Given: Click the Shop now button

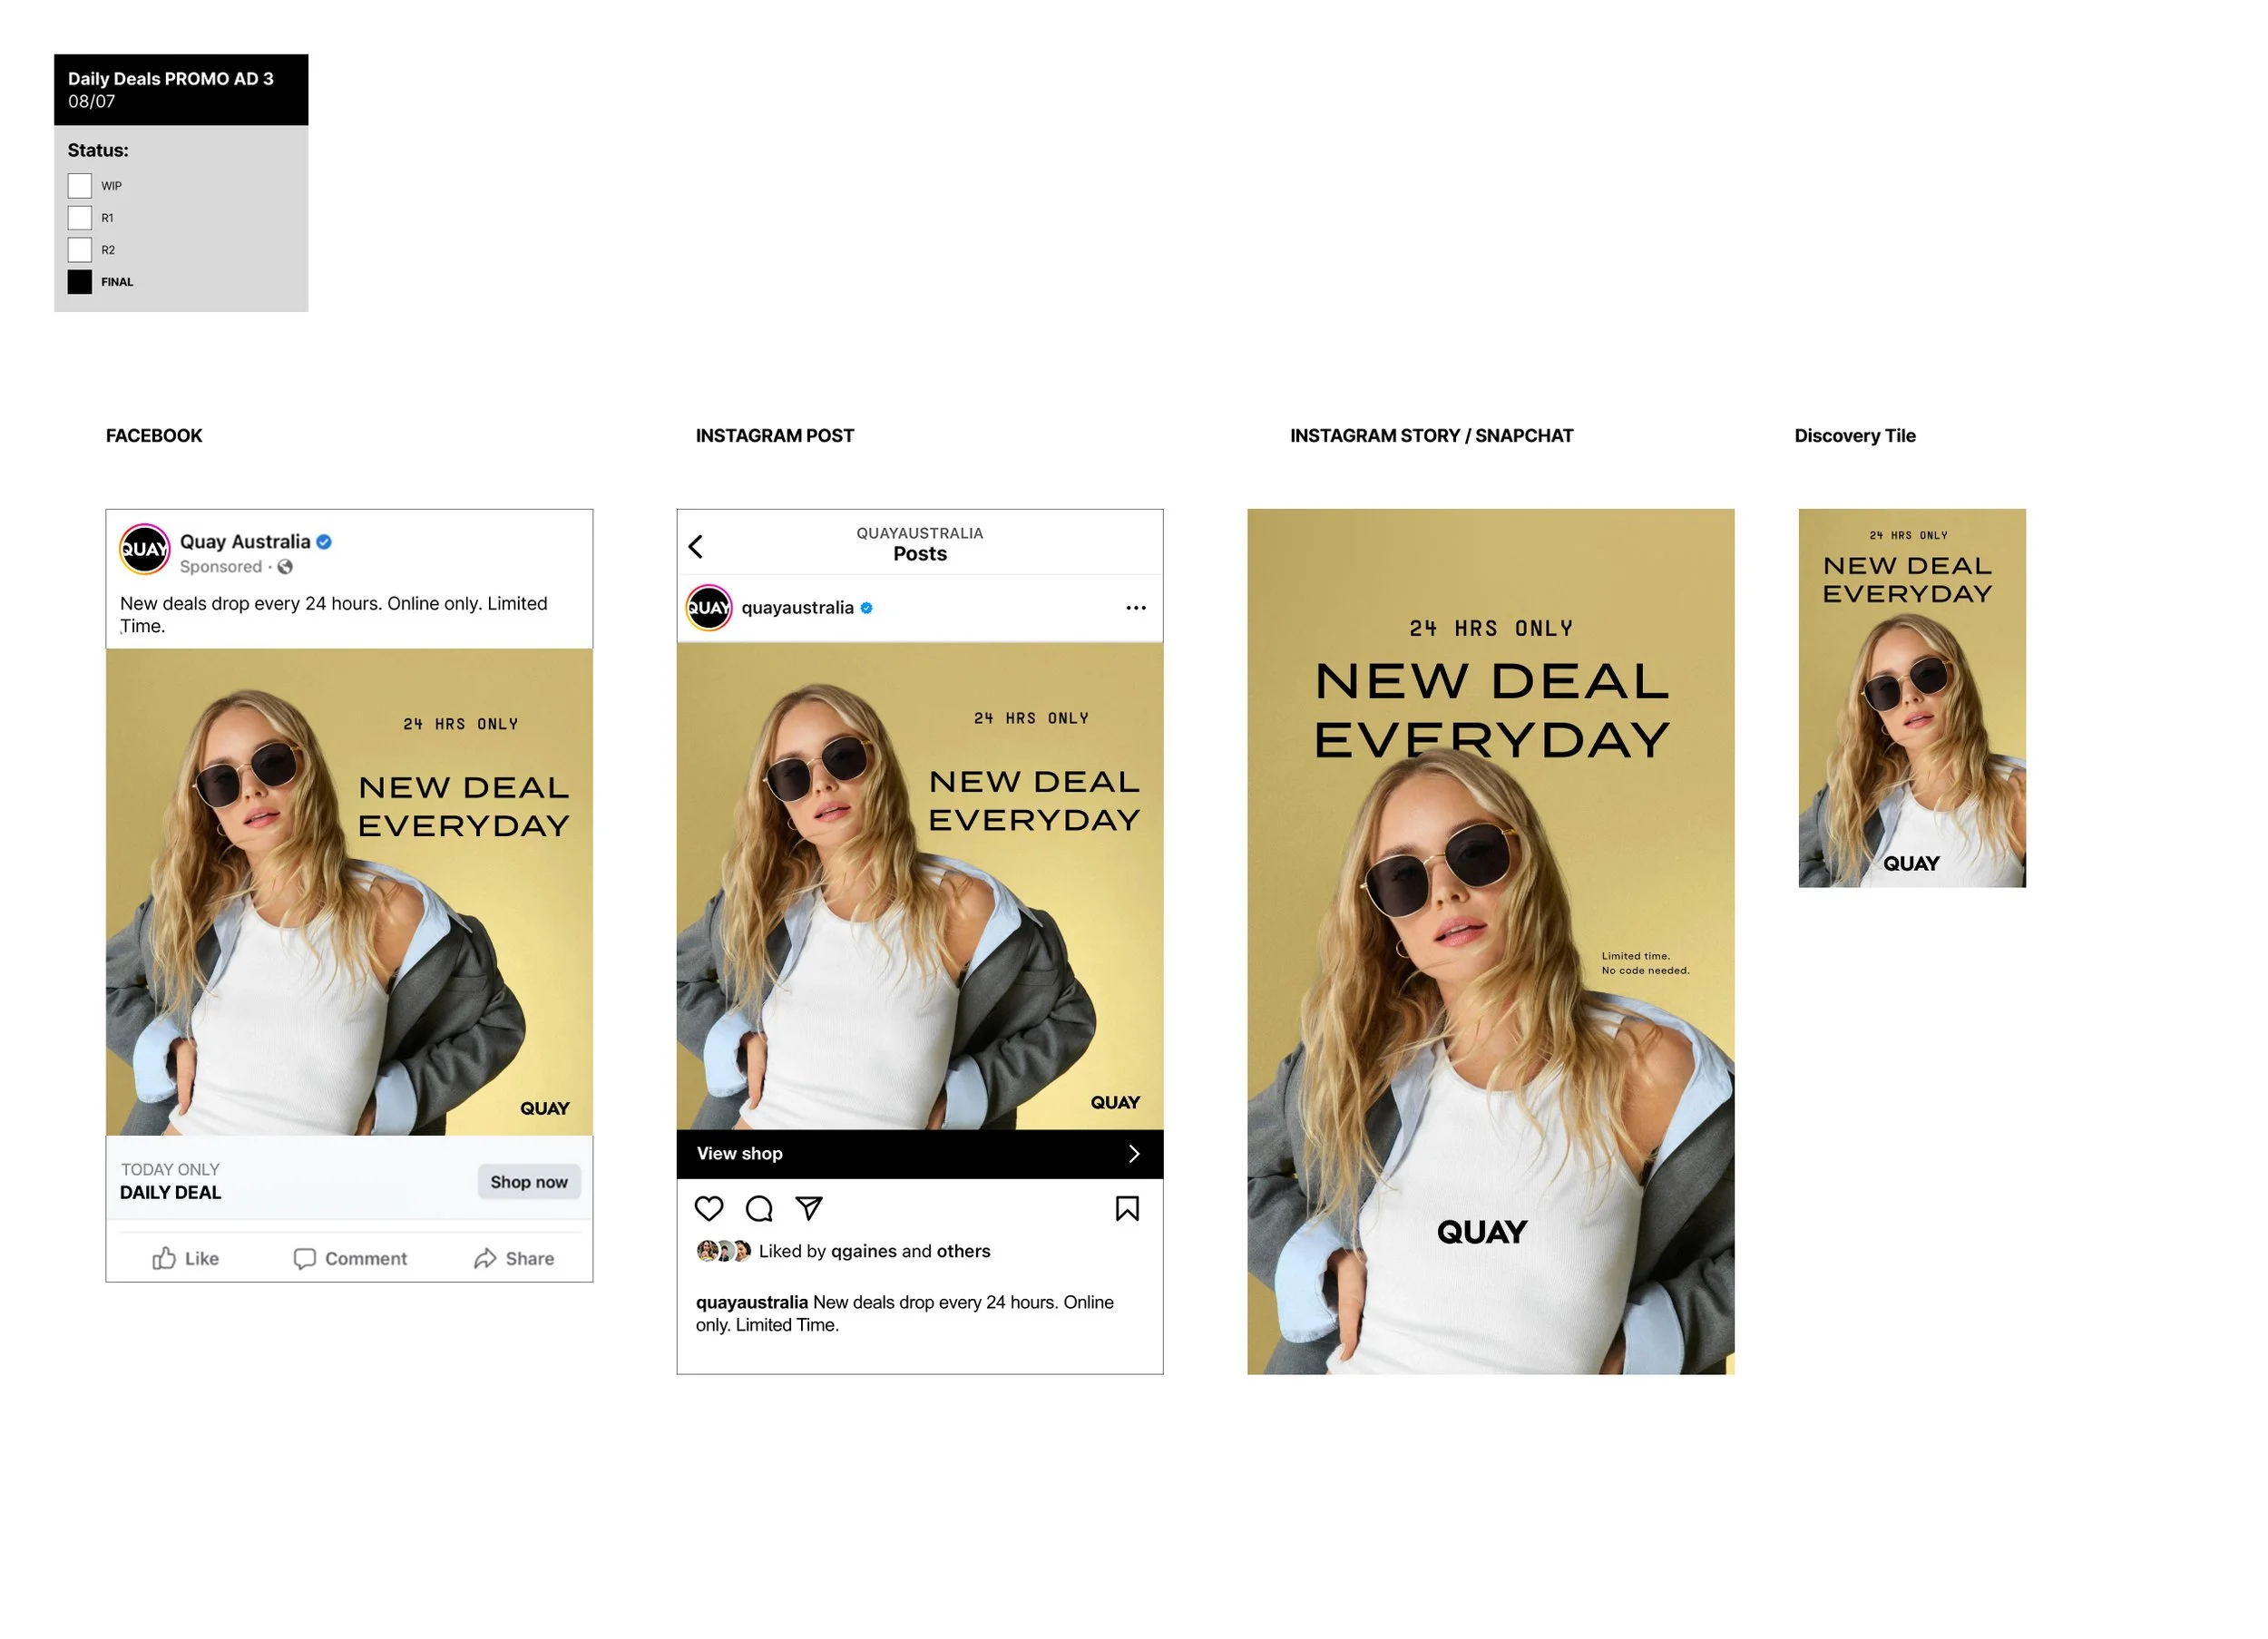Looking at the screenshot, I should point(528,1182).
